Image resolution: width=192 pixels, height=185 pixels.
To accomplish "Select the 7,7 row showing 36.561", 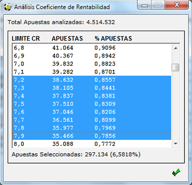I will click(92, 120).
